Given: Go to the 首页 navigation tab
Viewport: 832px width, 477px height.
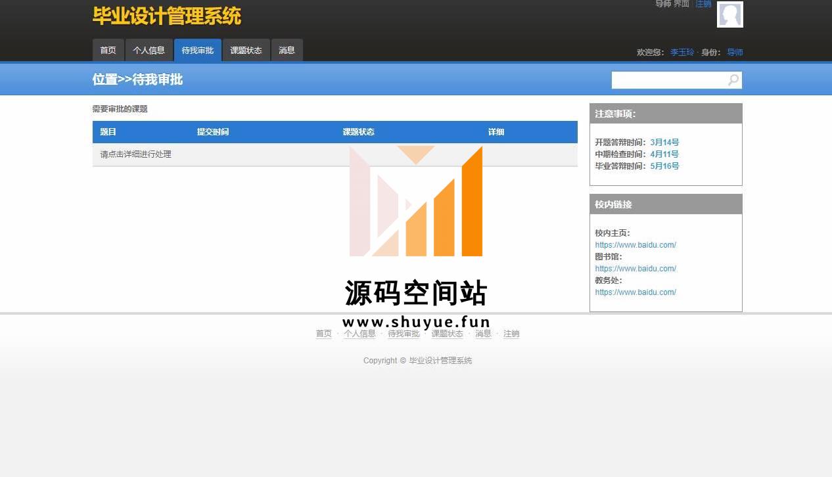Looking at the screenshot, I should (x=108, y=50).
